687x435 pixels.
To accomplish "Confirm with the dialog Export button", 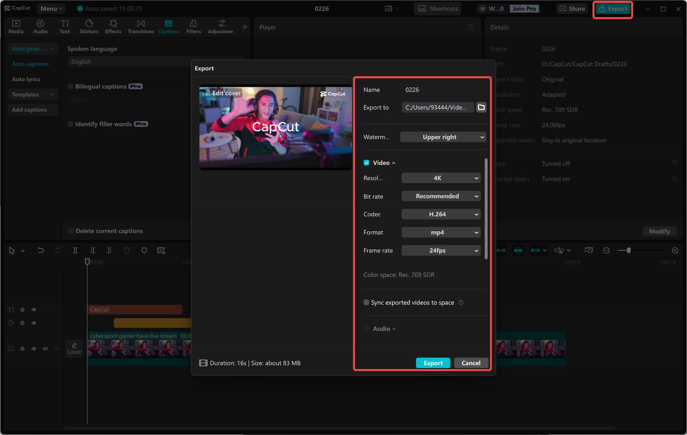I will (x=433, y=363).
